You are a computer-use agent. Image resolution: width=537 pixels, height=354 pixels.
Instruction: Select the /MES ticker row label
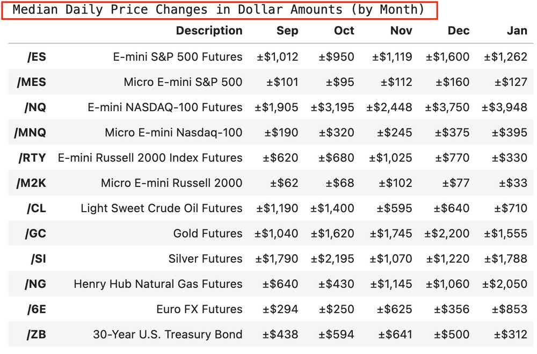click(31, 82)
